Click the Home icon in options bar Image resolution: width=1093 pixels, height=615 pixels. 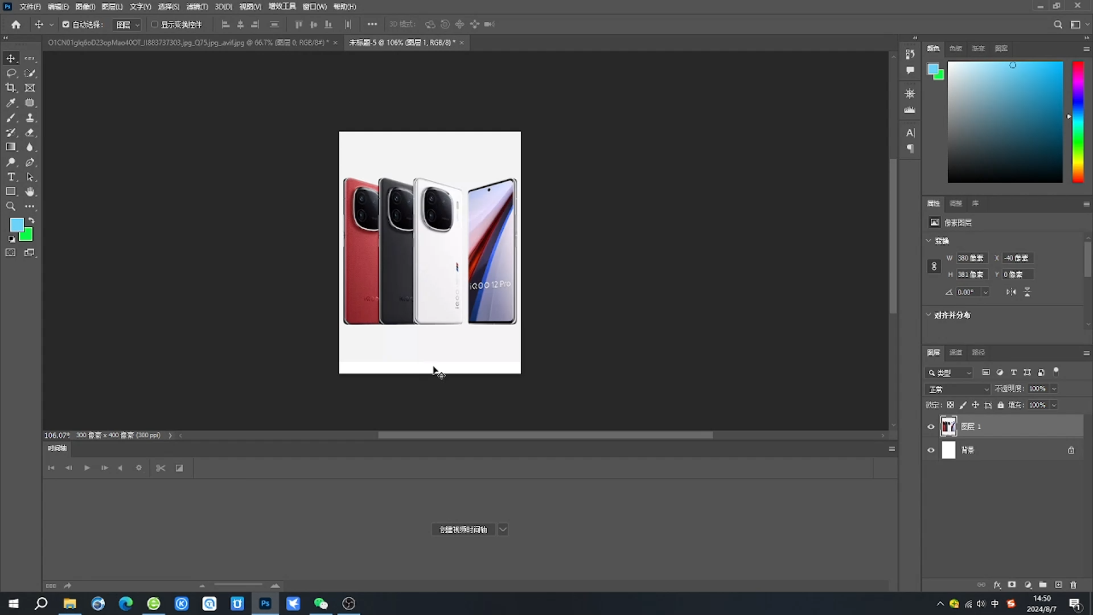tap(16, 24)
